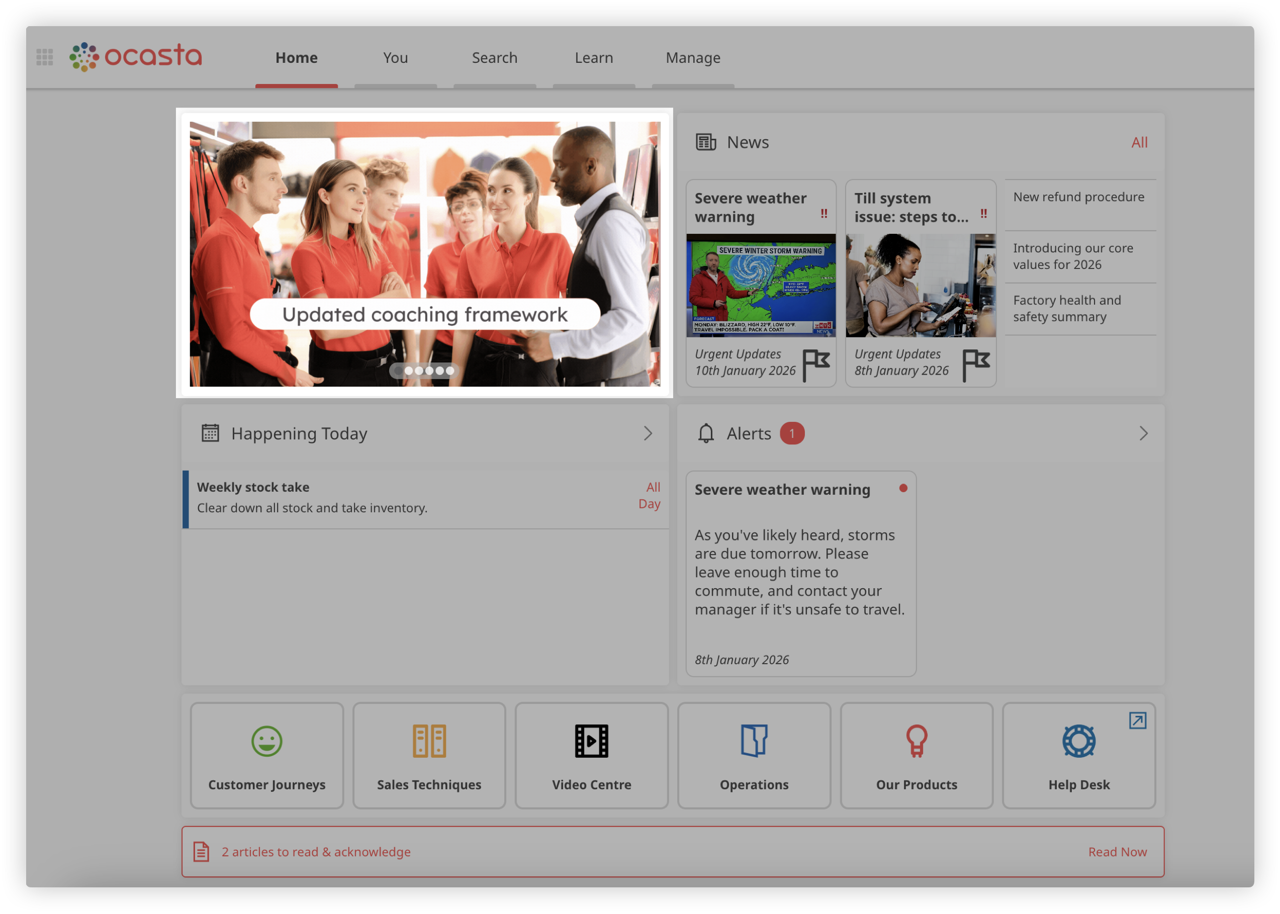Image resolution: width=1280 pixels, height=914 pixels.
Task: Open Customer Journeys smiley tile
Action: (266, 755)
